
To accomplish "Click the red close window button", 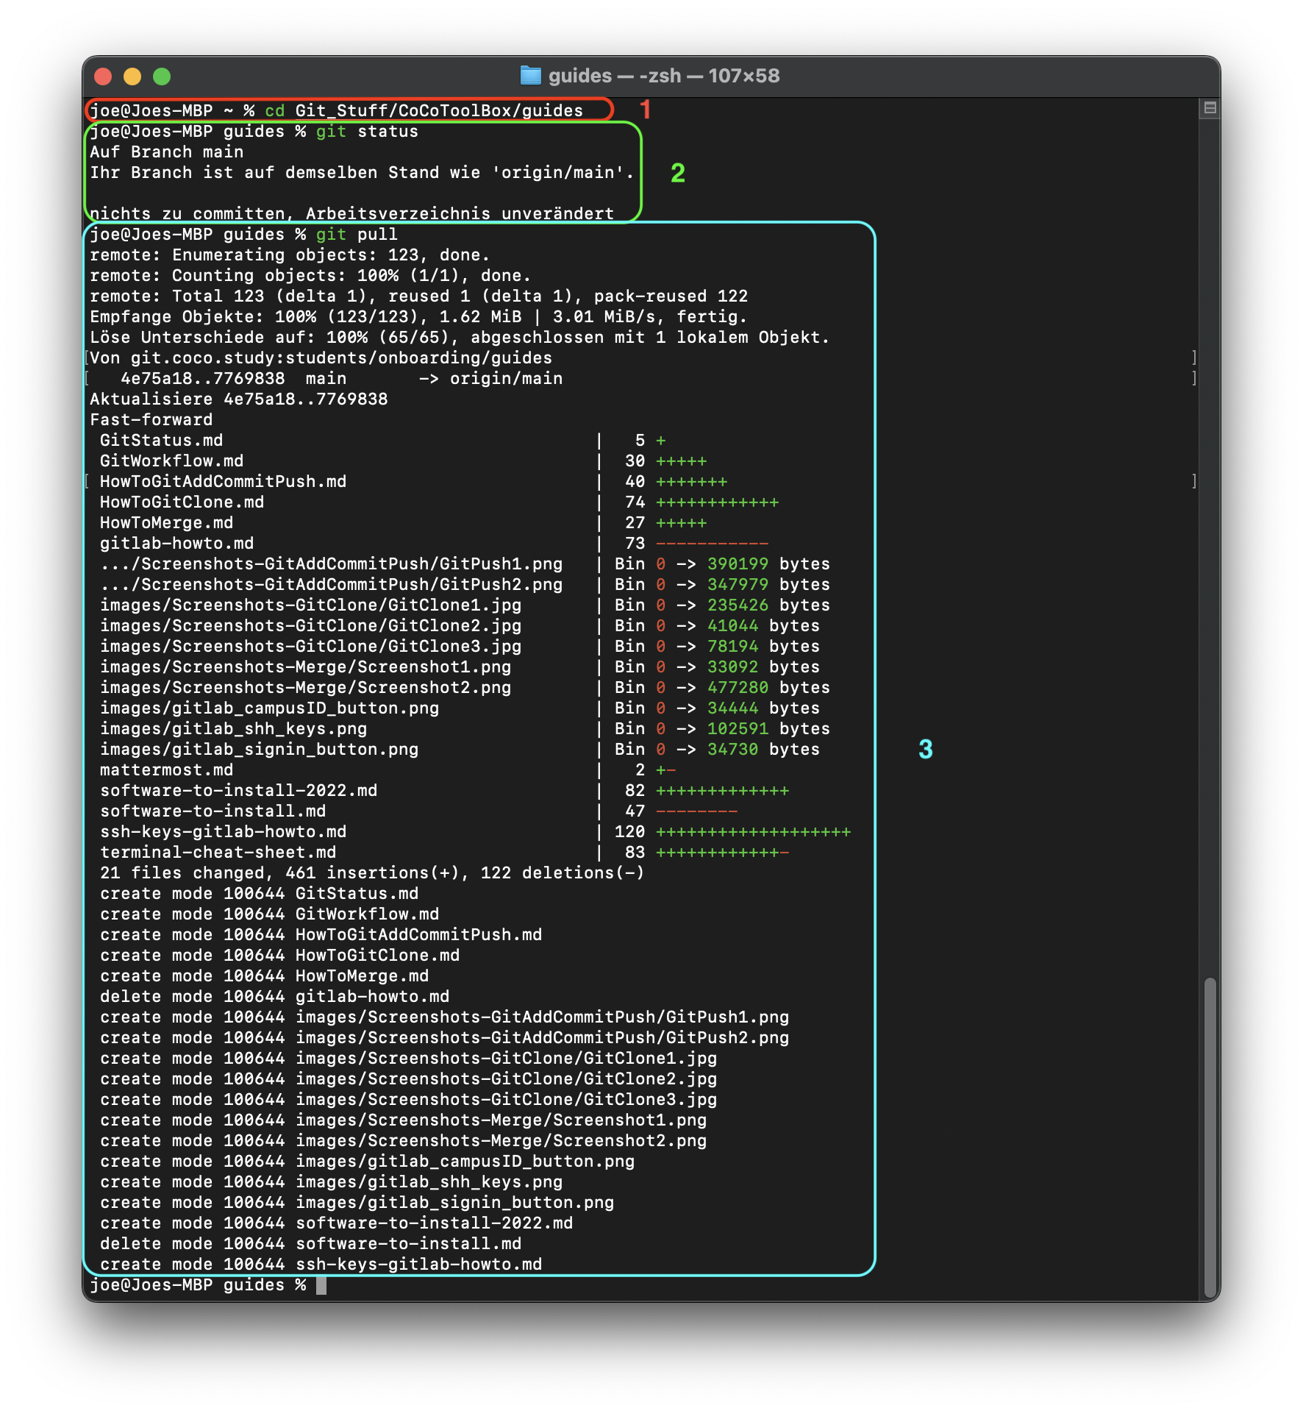I will [x=103, y=76].
